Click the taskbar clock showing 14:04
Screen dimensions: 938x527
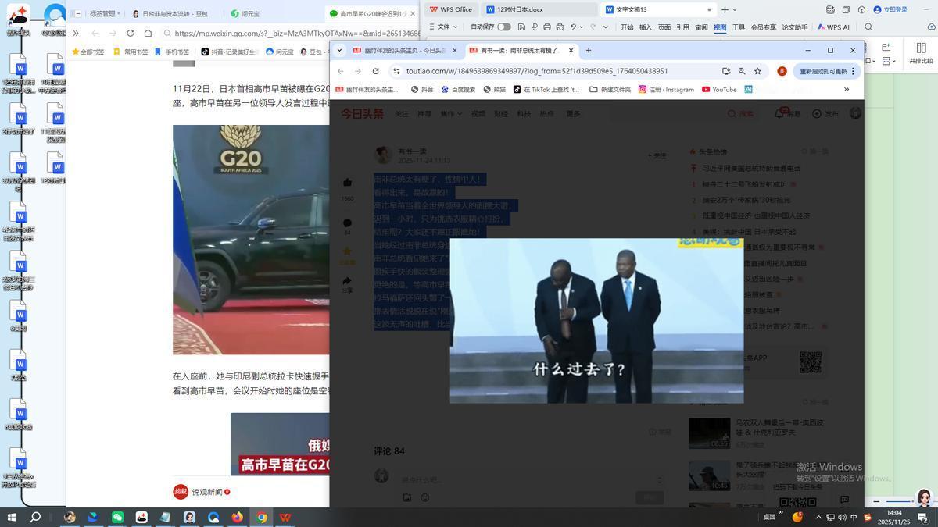point(893,517)
